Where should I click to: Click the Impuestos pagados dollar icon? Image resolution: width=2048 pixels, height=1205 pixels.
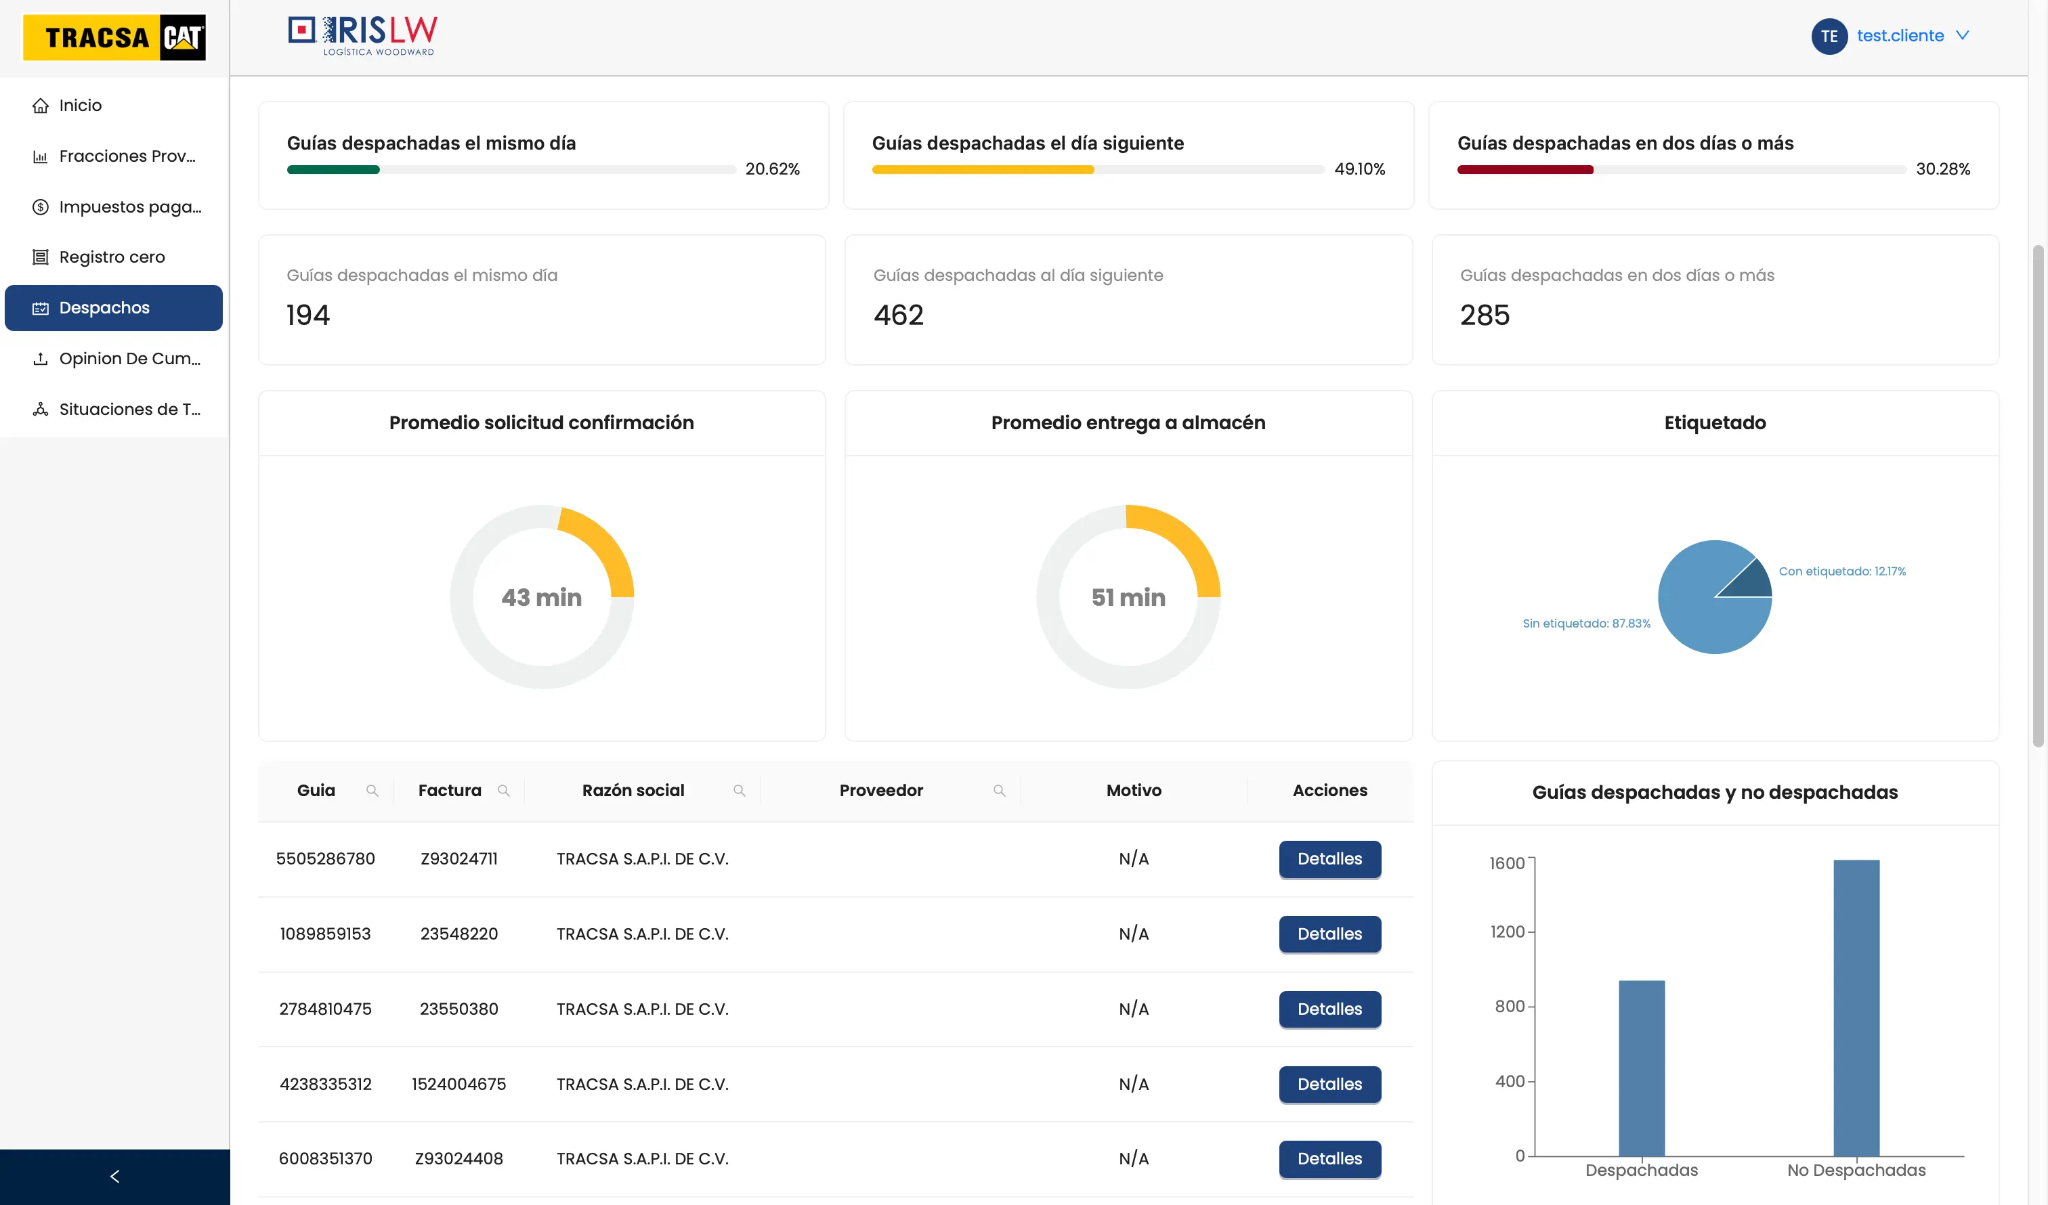[x=41, y=206]
